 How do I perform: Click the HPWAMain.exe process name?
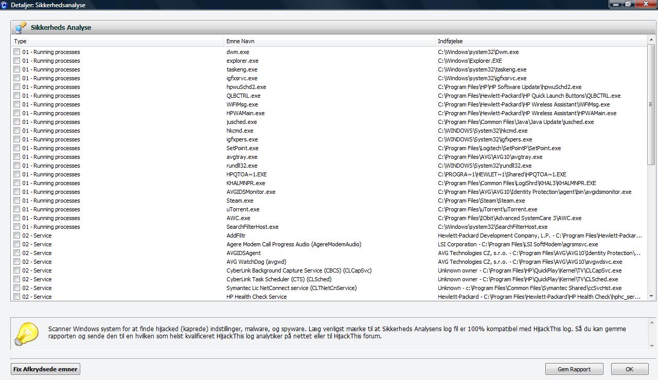coord(245,113)
